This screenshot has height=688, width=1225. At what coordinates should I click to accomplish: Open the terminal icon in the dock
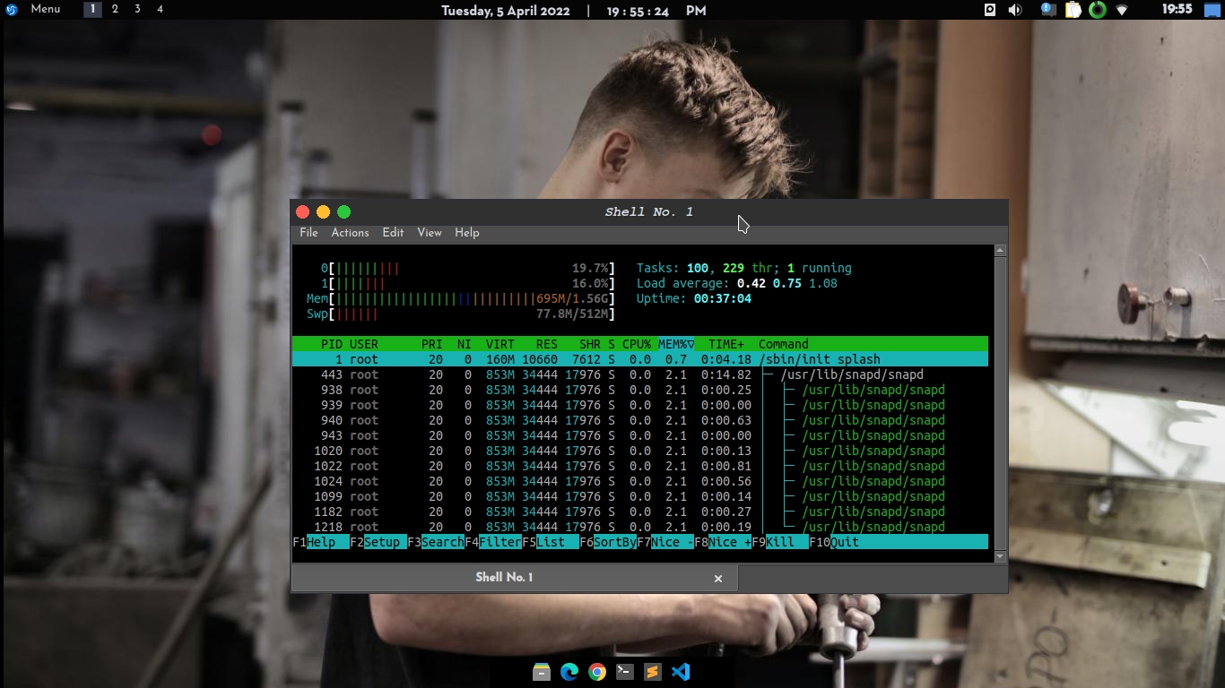click(625, 672)
